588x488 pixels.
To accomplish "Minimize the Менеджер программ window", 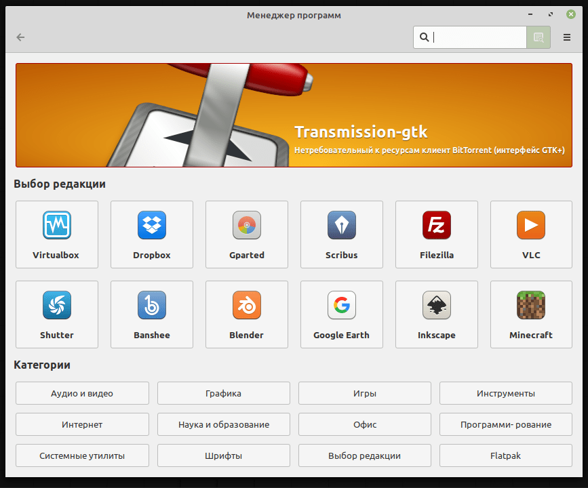I will [530, 14].
